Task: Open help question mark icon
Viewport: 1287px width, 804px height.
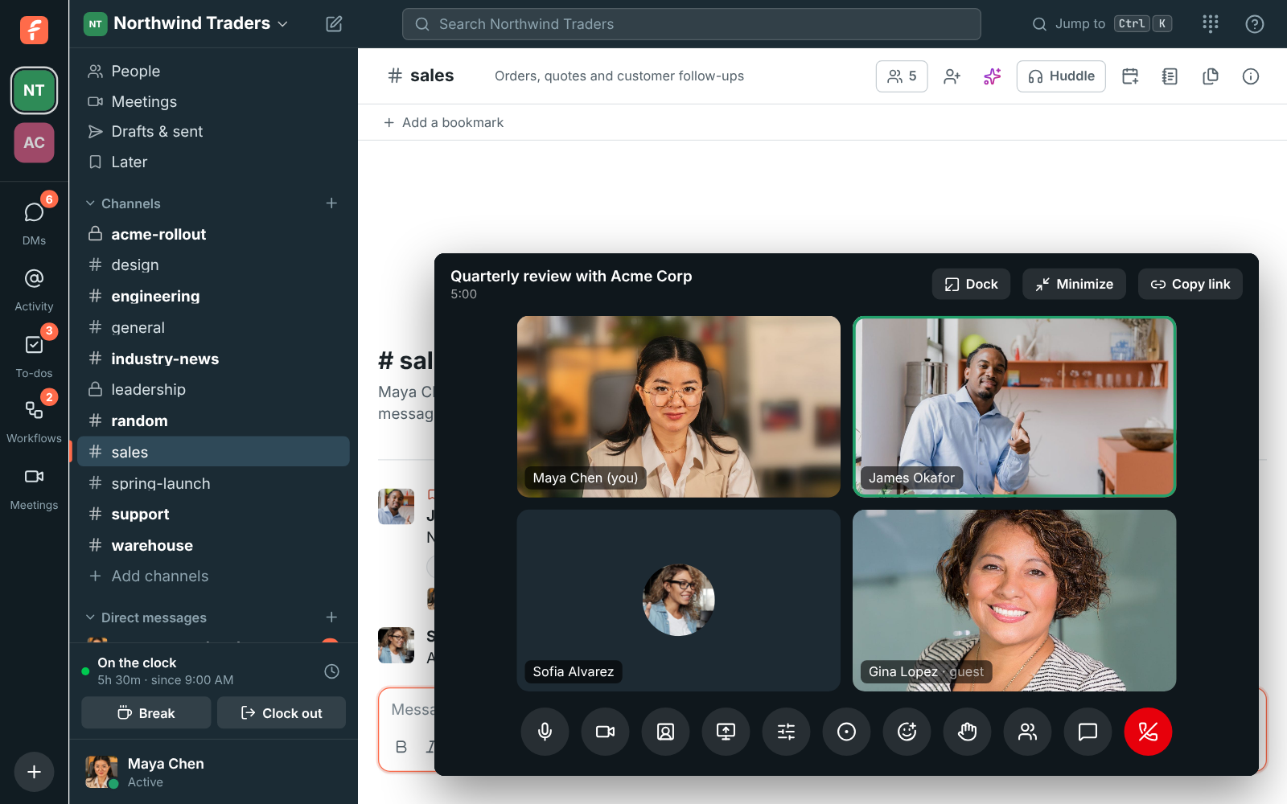Action: 1254,24
